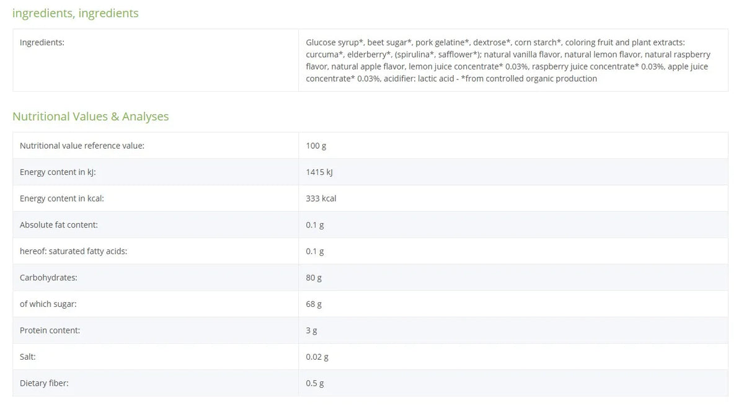Click the '1415 kJ' value
The width and height of the screenshot is (744, 413).
click(x=319, y=172)
